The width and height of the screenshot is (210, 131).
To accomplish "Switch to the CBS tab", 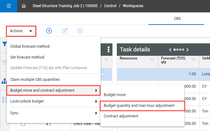I will (x=177, y=18).
